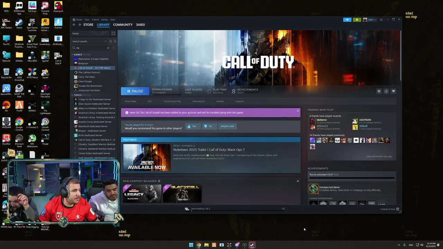
Task: Pause the Call of Duty download
Action: 135,91
